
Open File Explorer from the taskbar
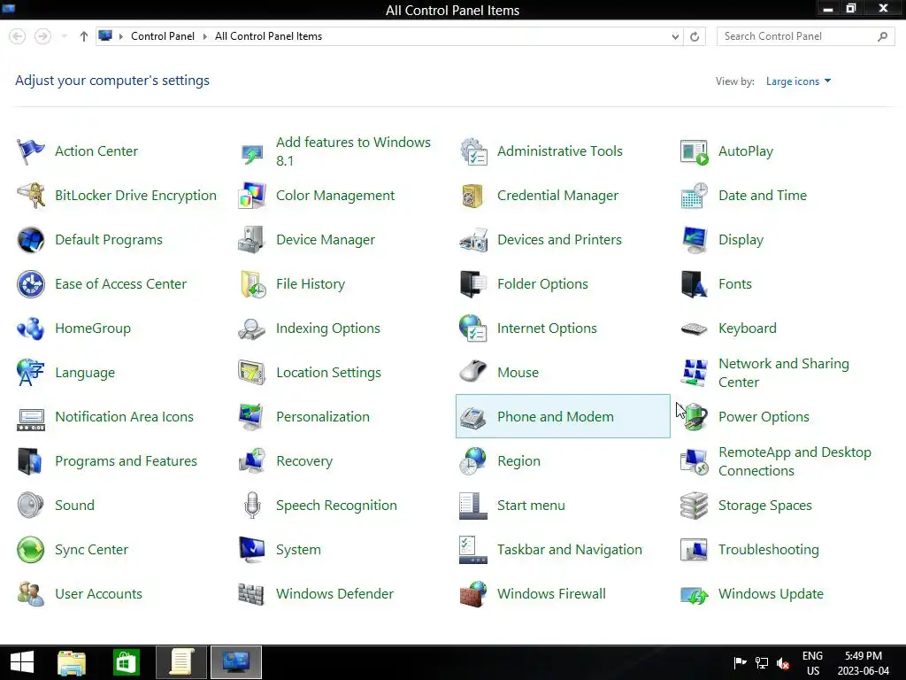pyautogui.click(x=72, y=662)
